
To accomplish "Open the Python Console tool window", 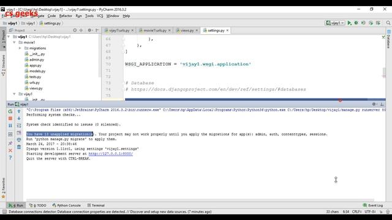I will click(x=67, y=205).
